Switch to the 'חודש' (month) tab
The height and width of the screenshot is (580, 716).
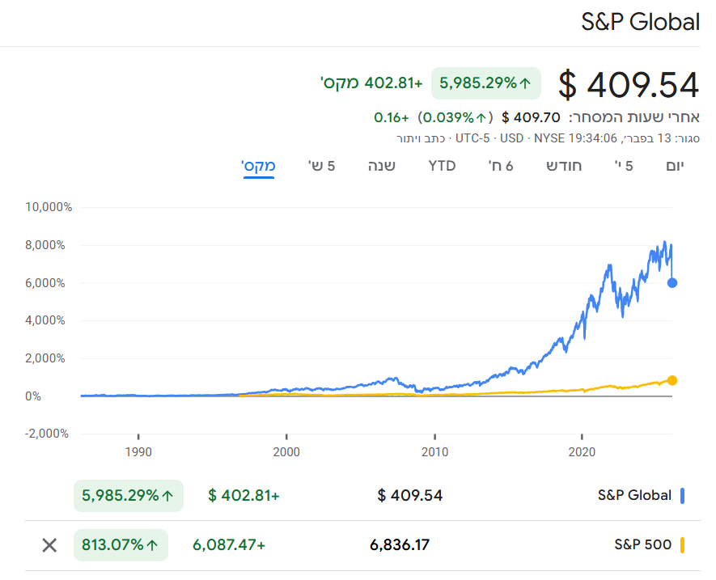point(564,167)
